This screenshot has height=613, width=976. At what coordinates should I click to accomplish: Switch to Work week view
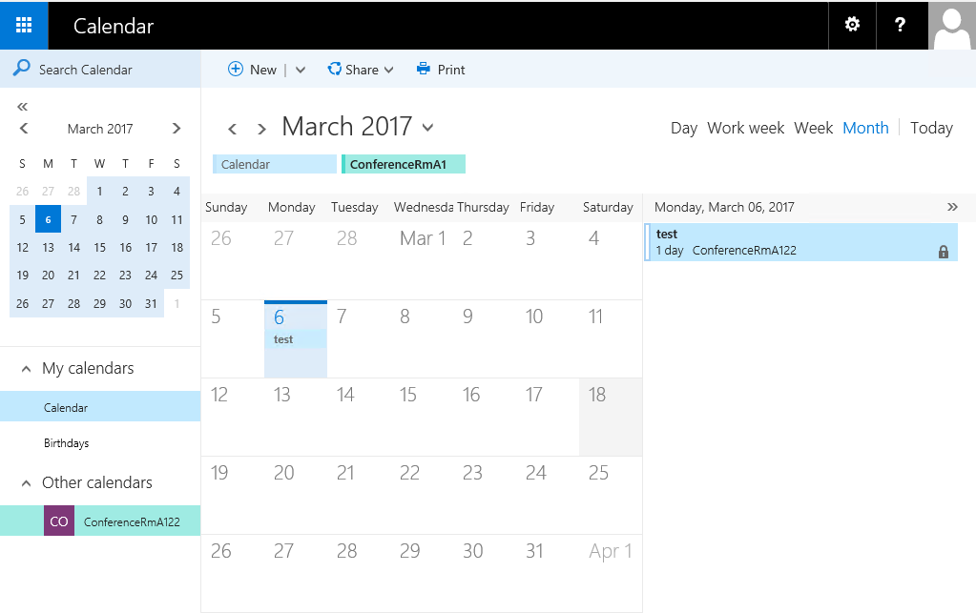[745, 128]
